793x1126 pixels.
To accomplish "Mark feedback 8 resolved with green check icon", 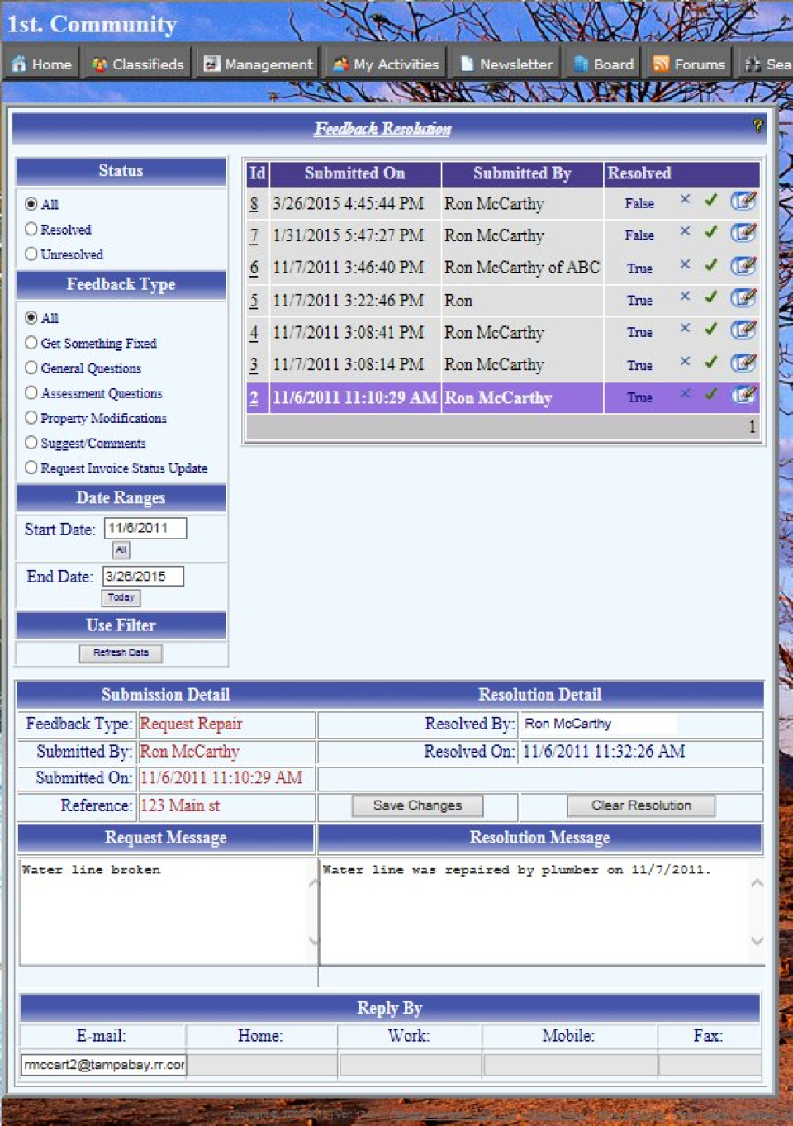I will [x=711, y=200].
